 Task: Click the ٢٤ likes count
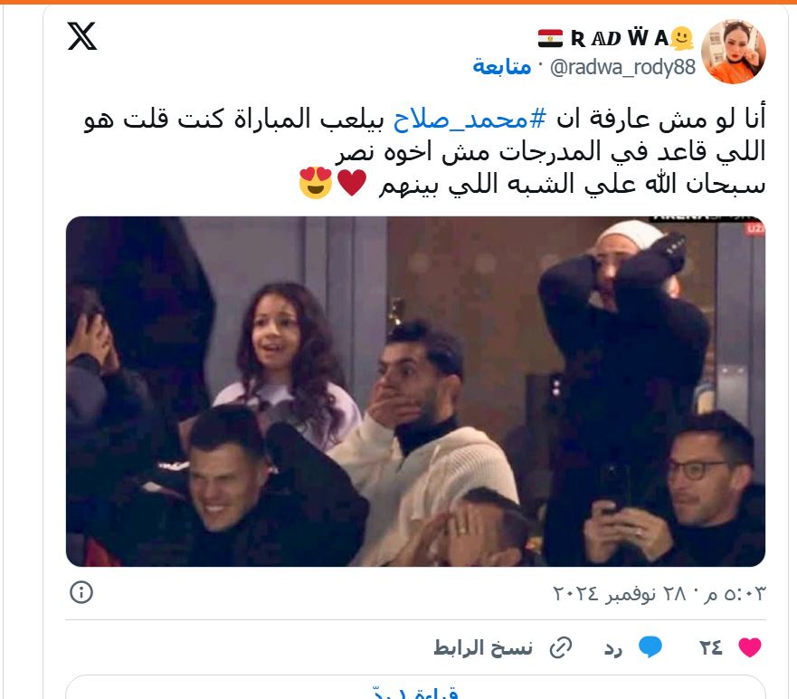[710, 647]
